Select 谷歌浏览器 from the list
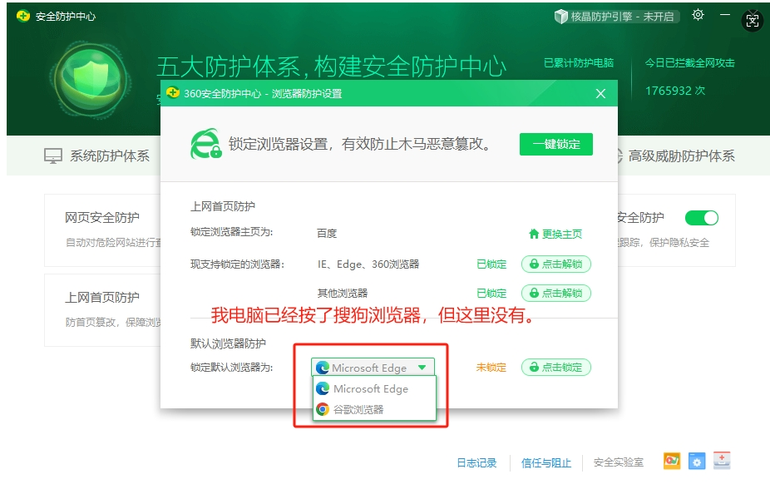The image size is (770, 494). (374, 409)
